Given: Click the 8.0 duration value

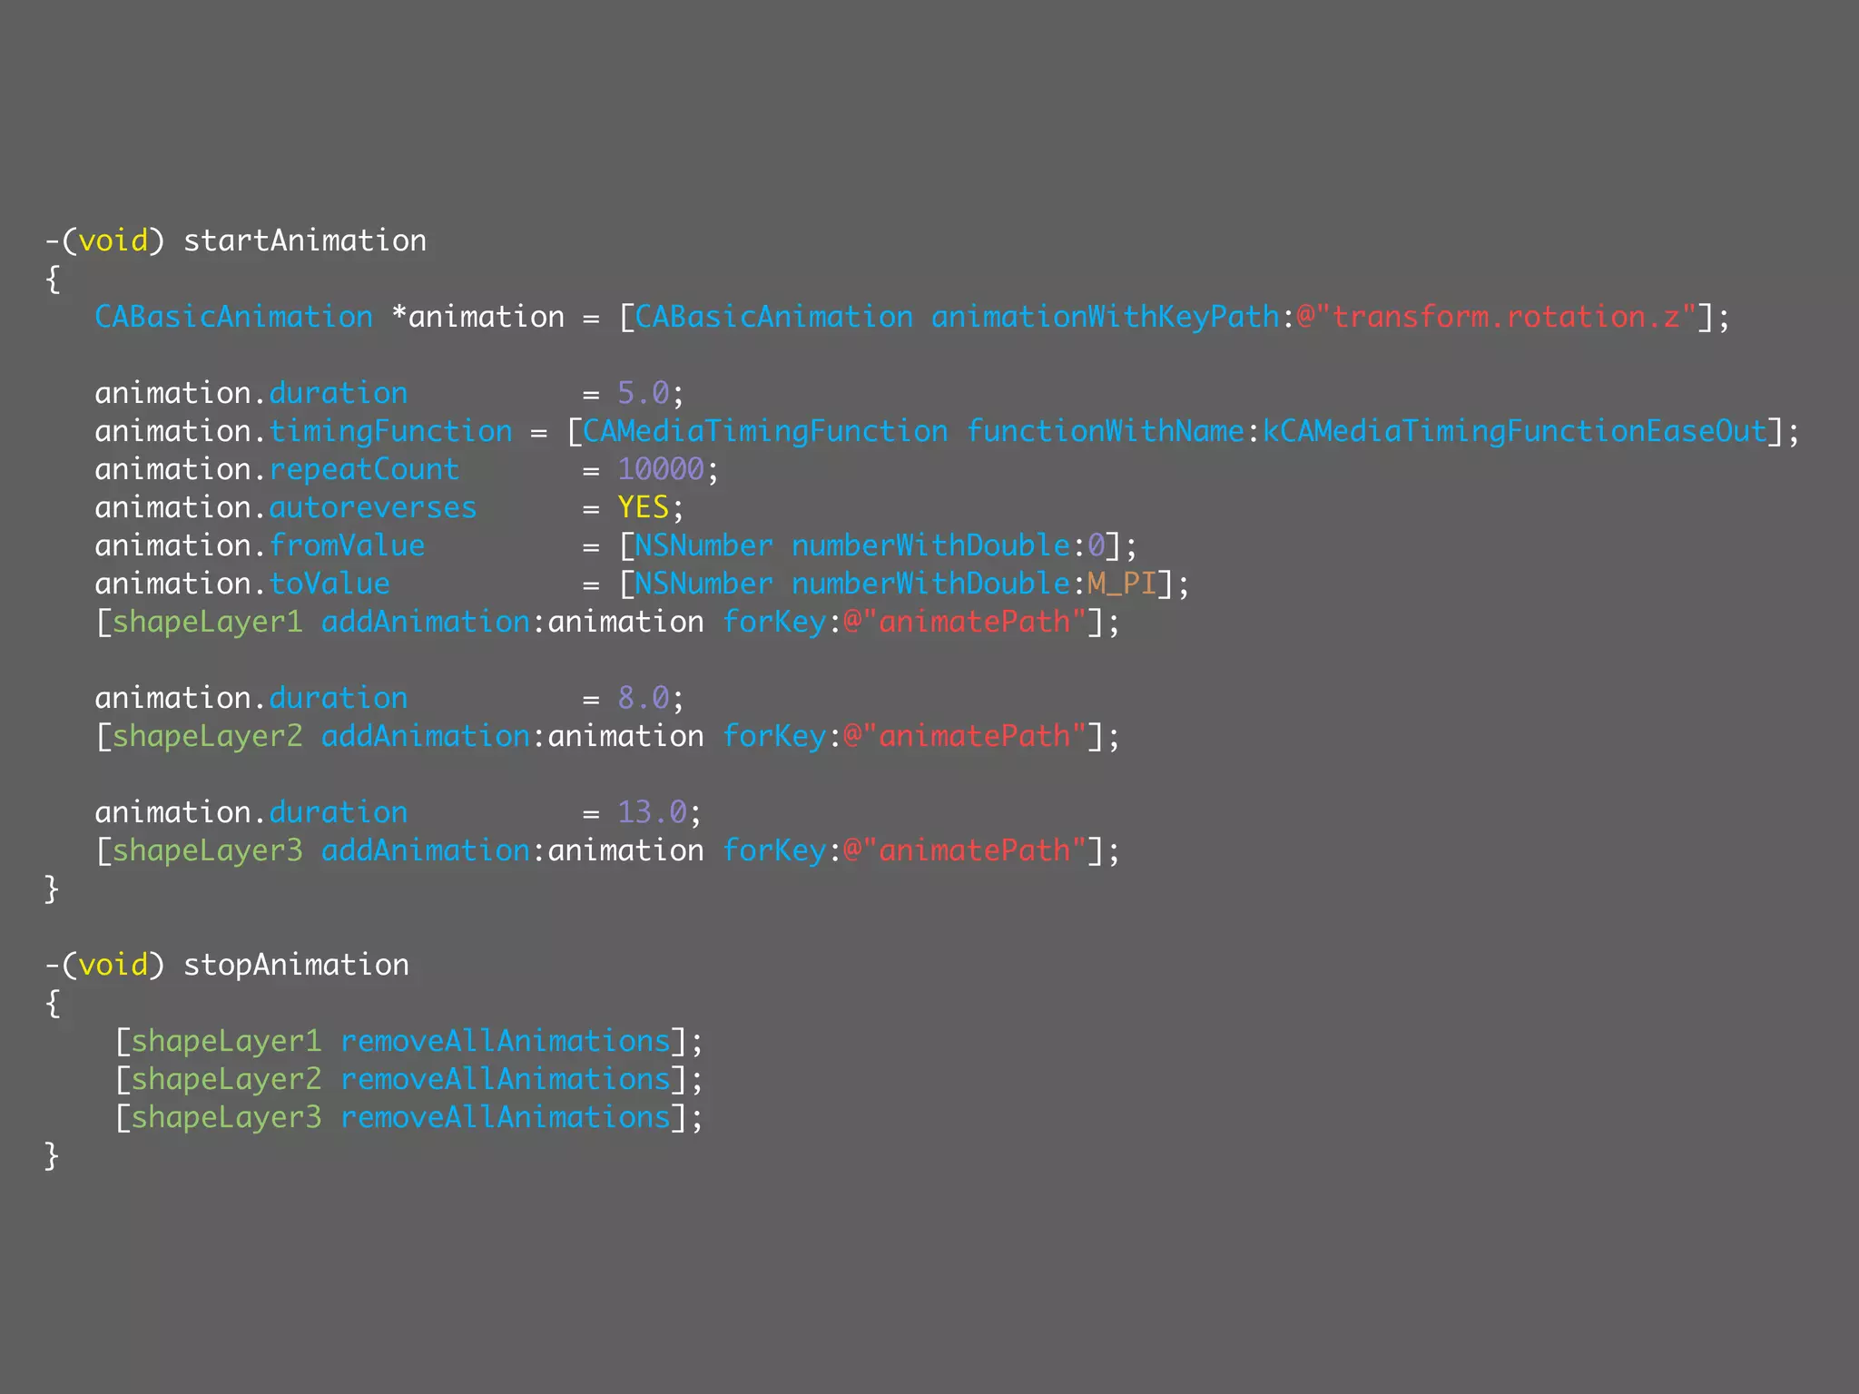Looking at the screenshot, I should tap(643, 699).
